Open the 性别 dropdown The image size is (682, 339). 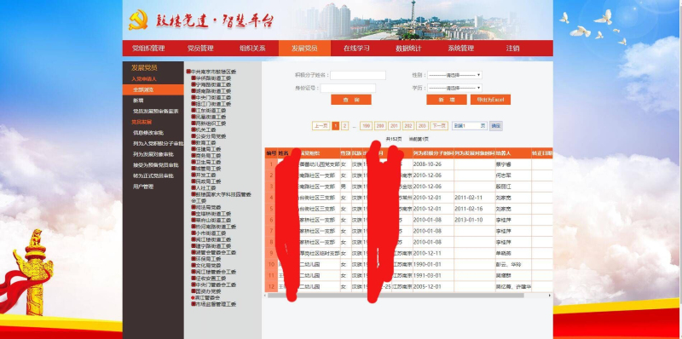pos(454,75)
